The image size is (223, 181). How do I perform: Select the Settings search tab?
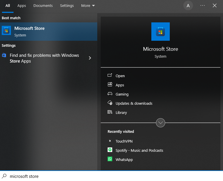pyautogui.click(x=67, y=6)
